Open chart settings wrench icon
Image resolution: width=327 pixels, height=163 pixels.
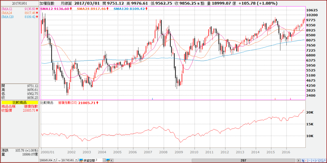324,160
